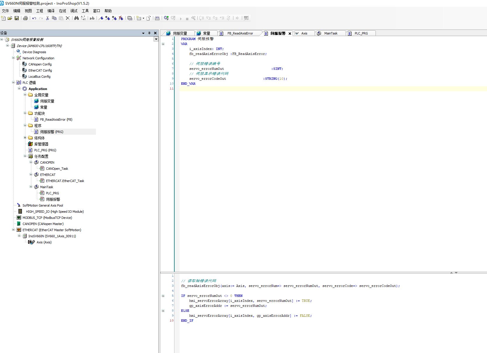The width and height of the screenshot is (487, 353).
Task: Collapse the Application node
Action: coord(19,89)
